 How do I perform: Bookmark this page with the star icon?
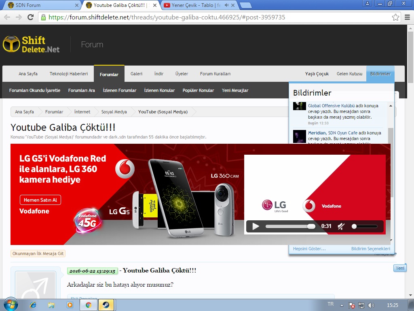click(x=395, y=17)
